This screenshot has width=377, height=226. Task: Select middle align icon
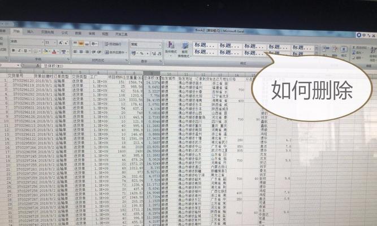81,44
